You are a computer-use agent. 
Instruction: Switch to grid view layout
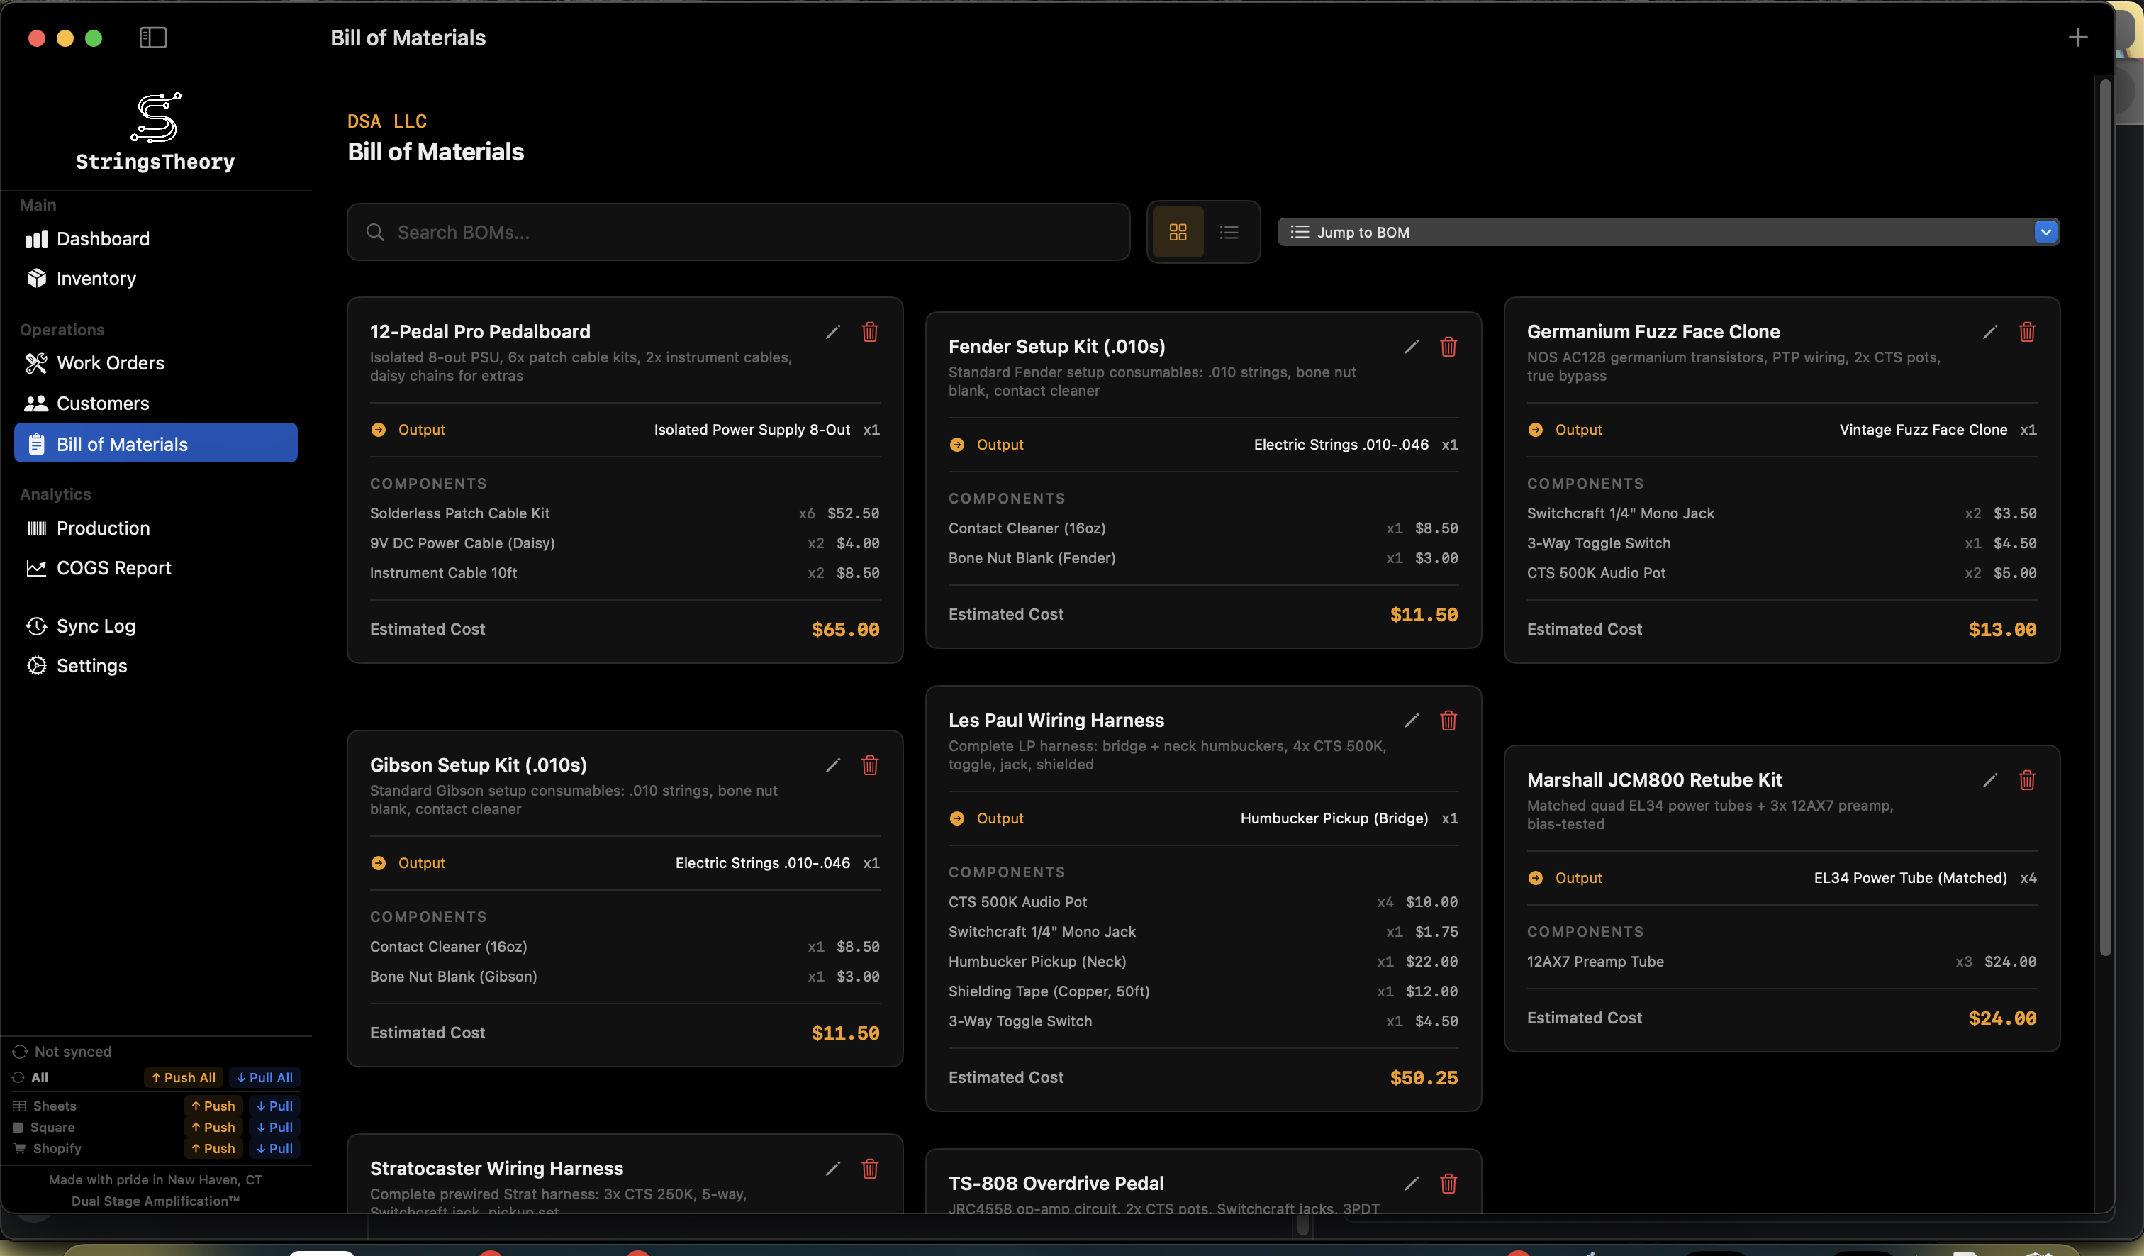[1178, 233]
